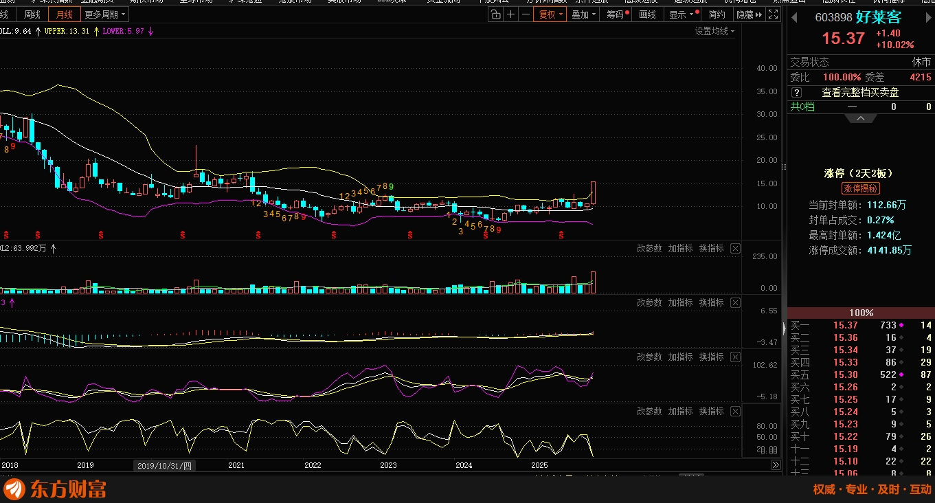Click the 2022 label on time axis
The height and width of the screenshot is (503, 935).
pyautogui.click(x=313, y=465)
